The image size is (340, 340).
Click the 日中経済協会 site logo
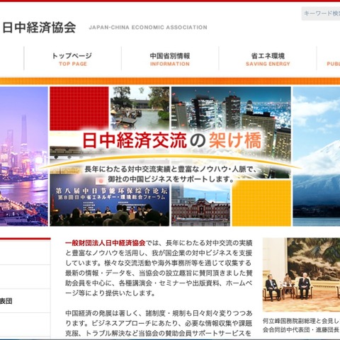coord(39,28)
